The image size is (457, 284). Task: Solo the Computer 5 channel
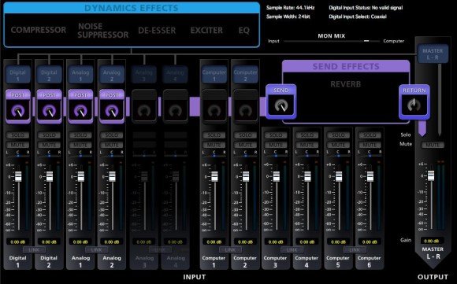(338, 135)
